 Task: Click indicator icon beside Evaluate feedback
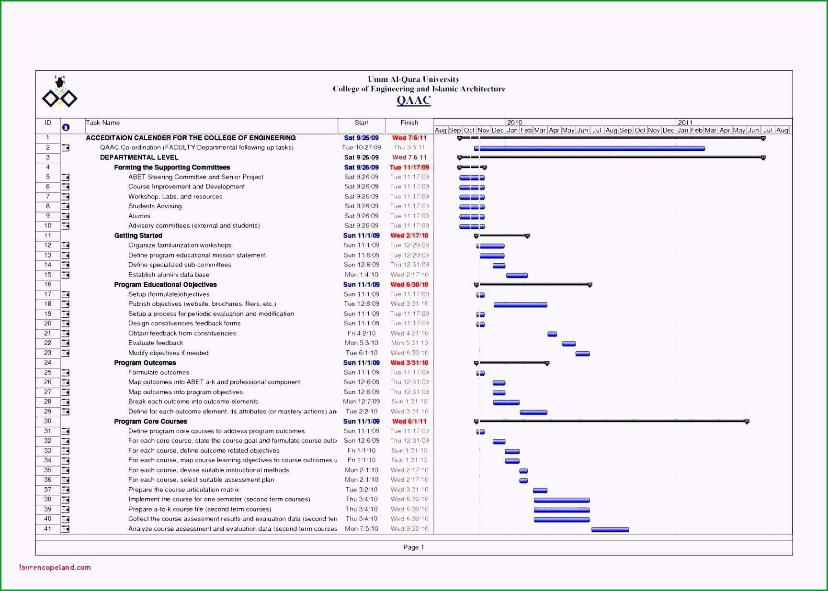pyautogui.click(x=65, y=343)
